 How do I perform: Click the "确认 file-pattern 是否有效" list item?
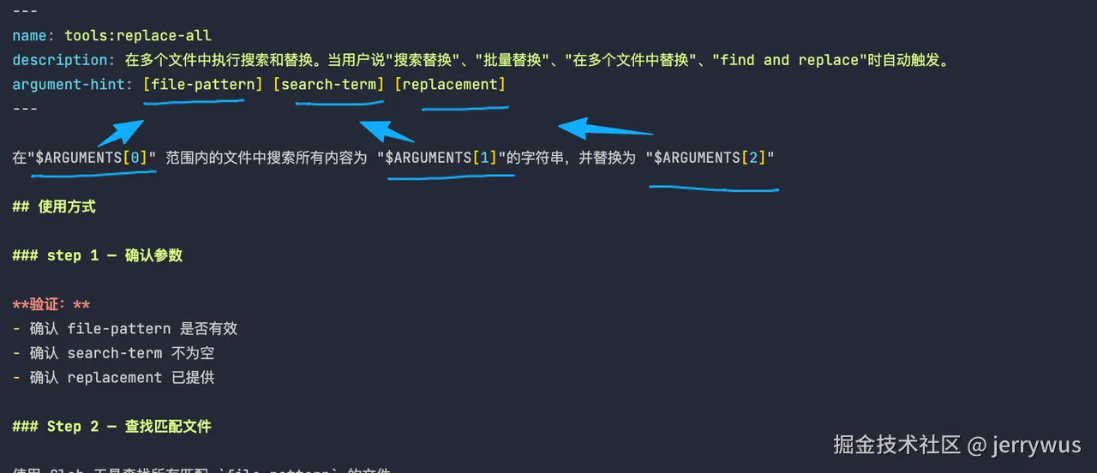pyautogui.click(x=133, y=329)
